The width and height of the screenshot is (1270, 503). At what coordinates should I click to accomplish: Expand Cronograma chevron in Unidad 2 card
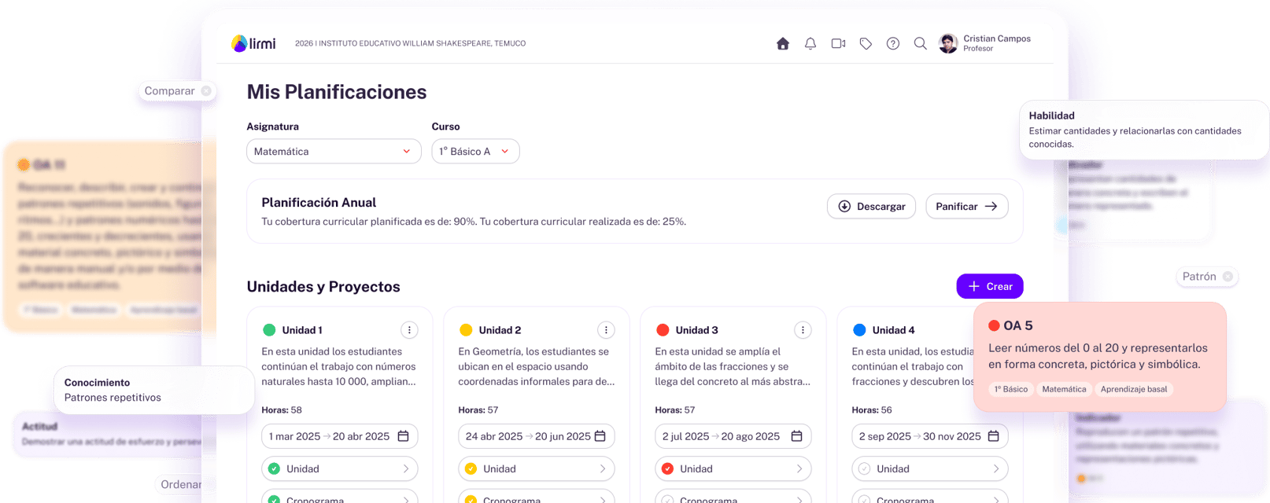pyautogui.click(x=603, y=499)
